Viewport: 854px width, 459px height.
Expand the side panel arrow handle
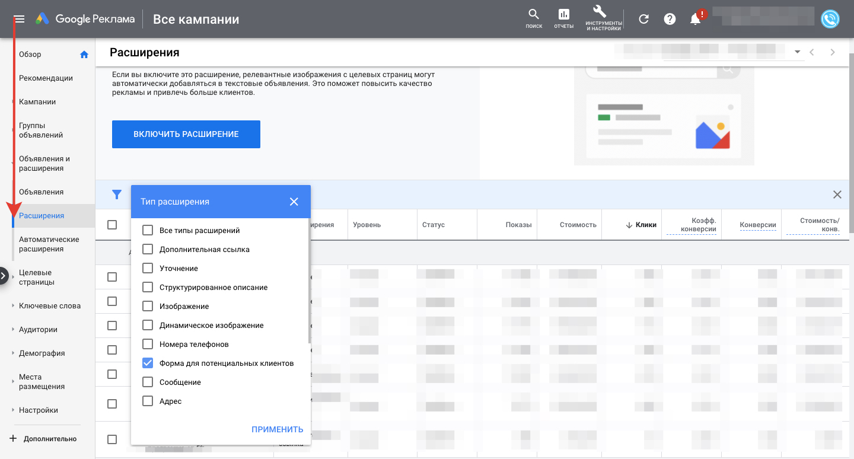tap(3, 276)
